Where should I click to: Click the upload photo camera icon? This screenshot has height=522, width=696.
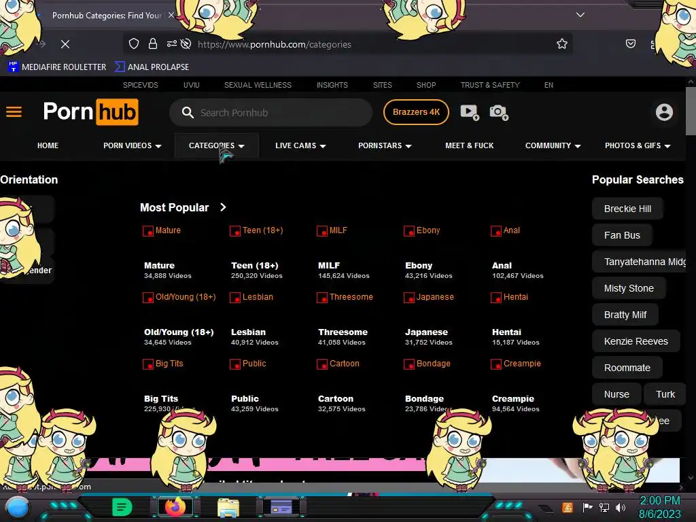pos(498,112)
